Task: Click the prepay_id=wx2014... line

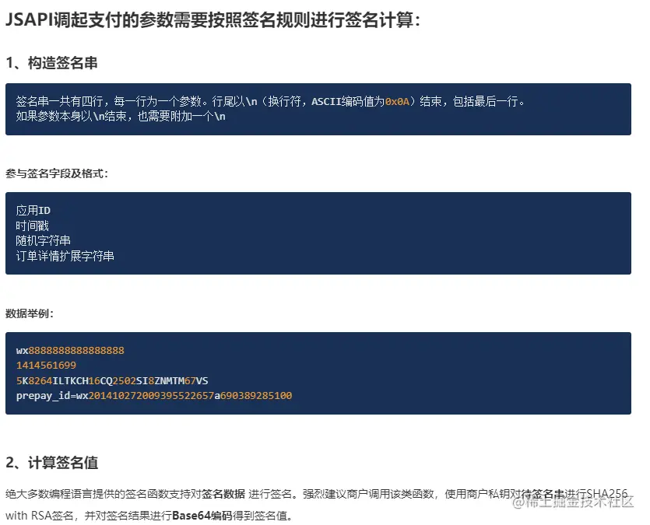Action: pos(154,396)
